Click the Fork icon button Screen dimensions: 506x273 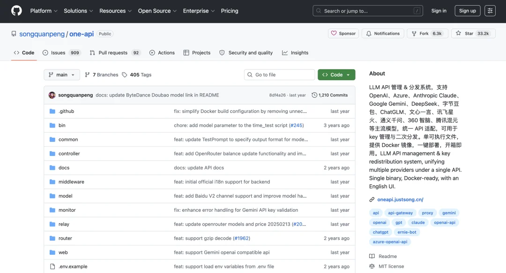414,34
